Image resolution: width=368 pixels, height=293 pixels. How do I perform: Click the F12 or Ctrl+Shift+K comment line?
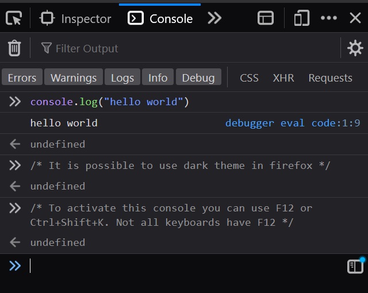(171, 215)
